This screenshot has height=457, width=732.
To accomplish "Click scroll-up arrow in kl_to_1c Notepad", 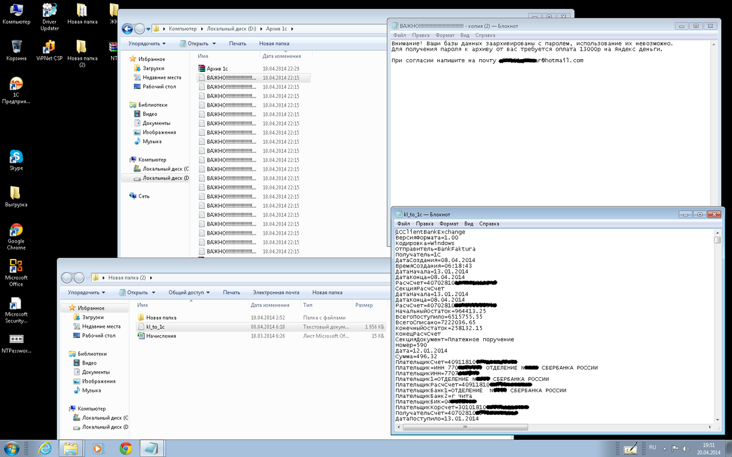I will [x=717, y=232].
